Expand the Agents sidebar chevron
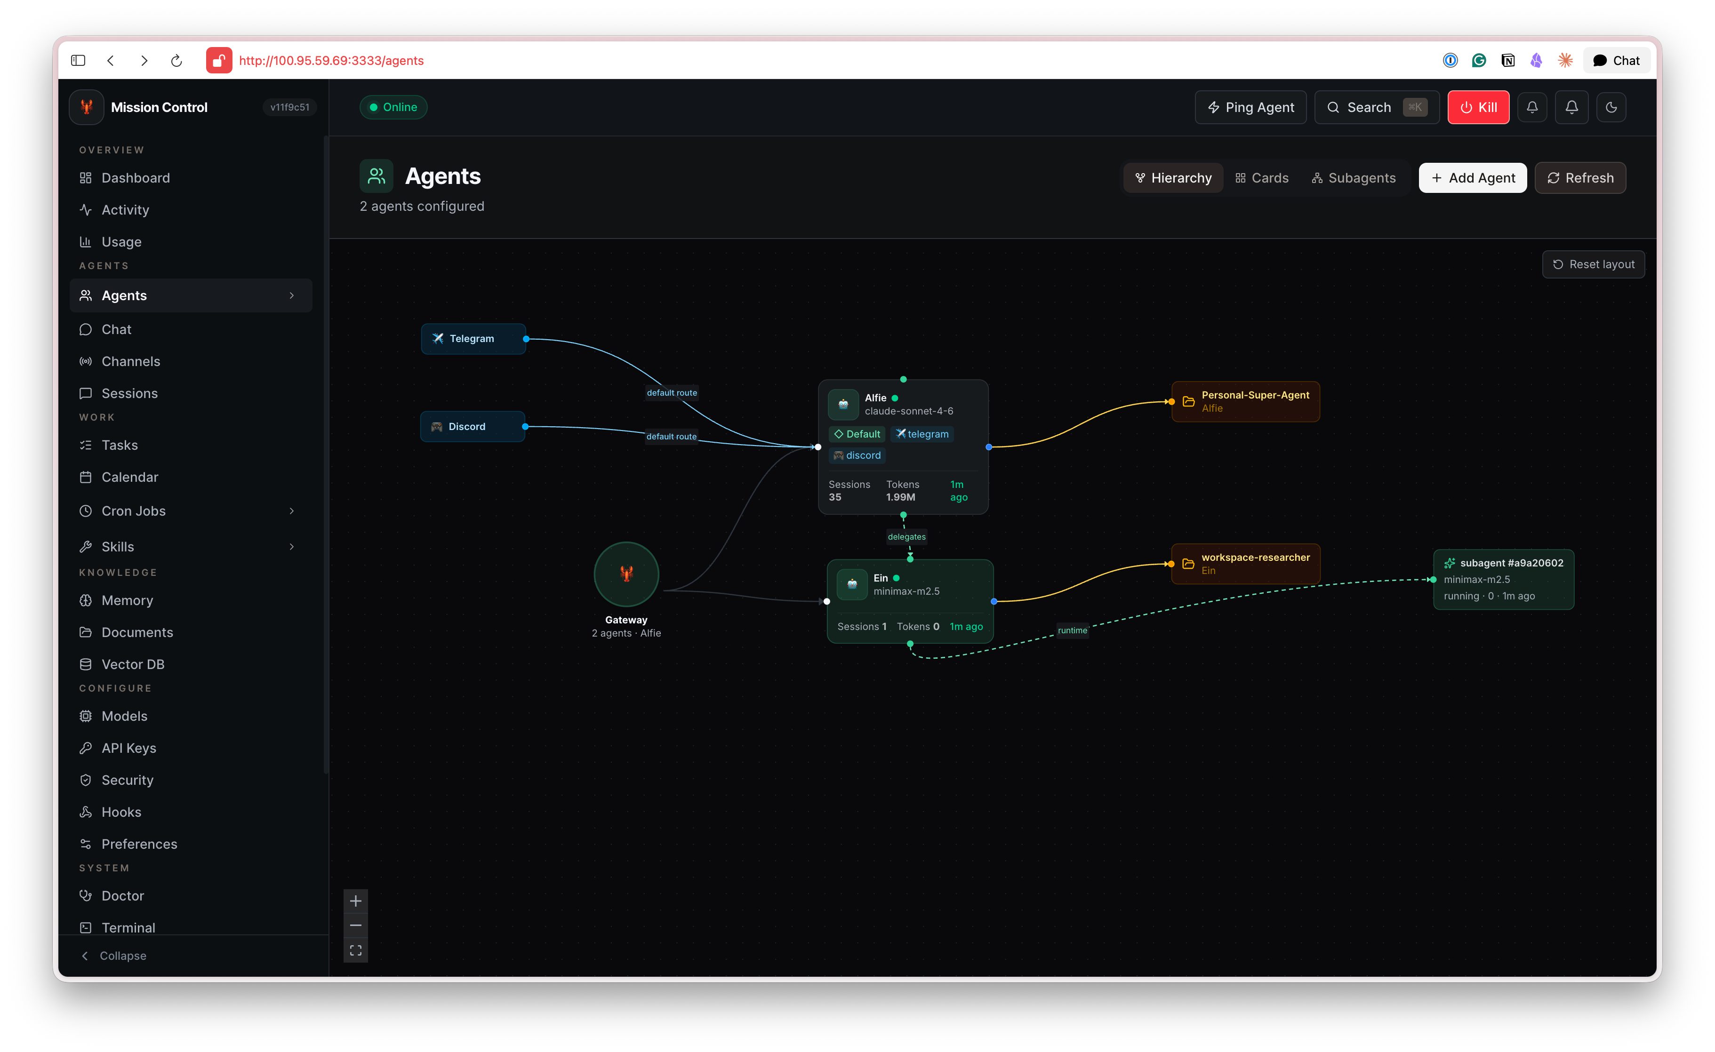The height and width of the screenshot is (1052, 1715). tap(292, 296)
